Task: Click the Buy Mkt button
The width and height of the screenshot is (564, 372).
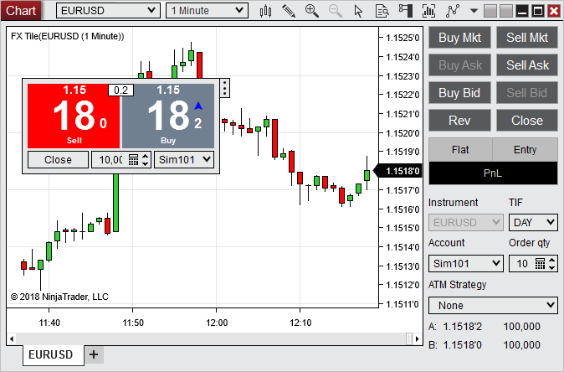Action: [459, 38]
